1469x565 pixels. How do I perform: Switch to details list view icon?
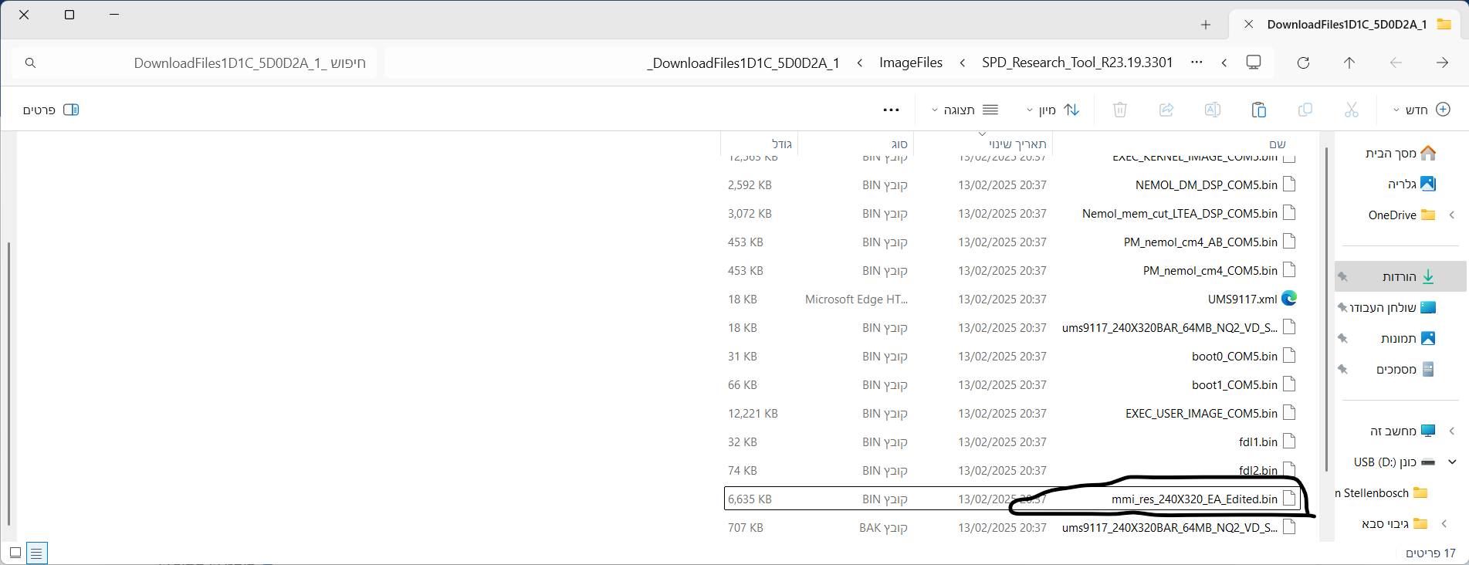36,553
